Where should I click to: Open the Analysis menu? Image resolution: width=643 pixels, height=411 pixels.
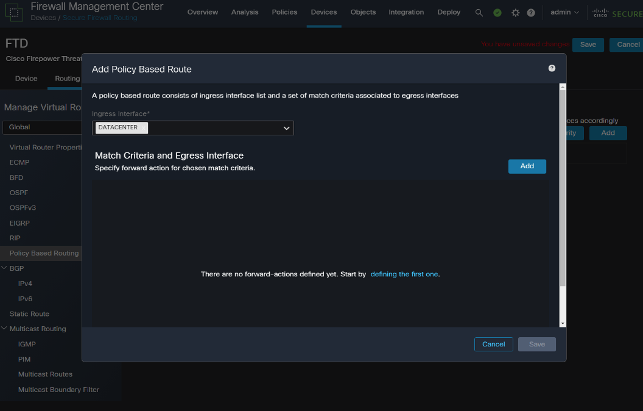245,12
